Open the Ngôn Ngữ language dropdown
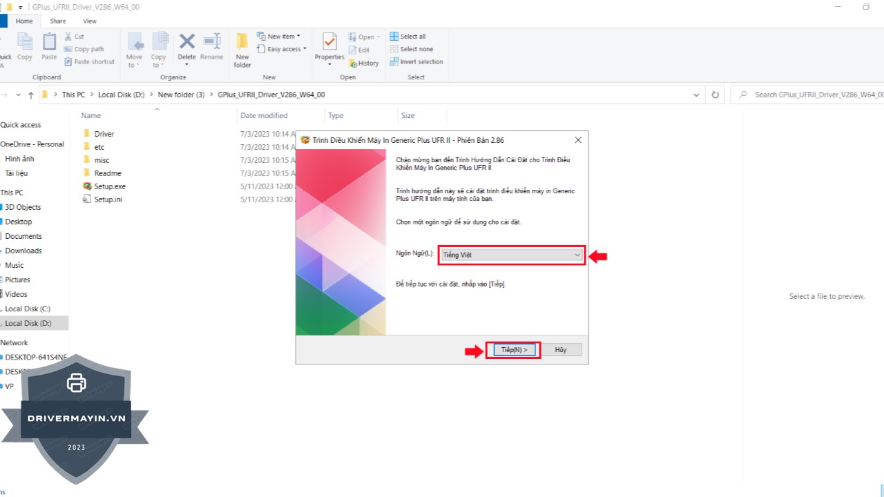Viewport: 884px width, 497px height. (512, 255)
